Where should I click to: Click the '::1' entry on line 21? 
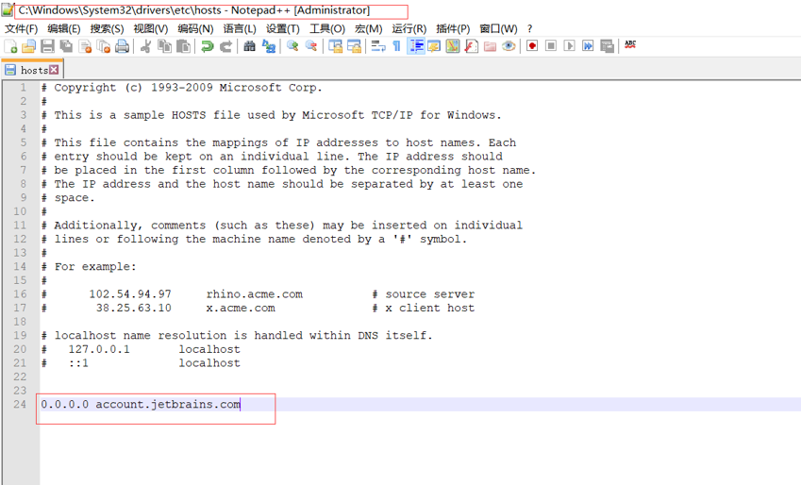(78, 363)
